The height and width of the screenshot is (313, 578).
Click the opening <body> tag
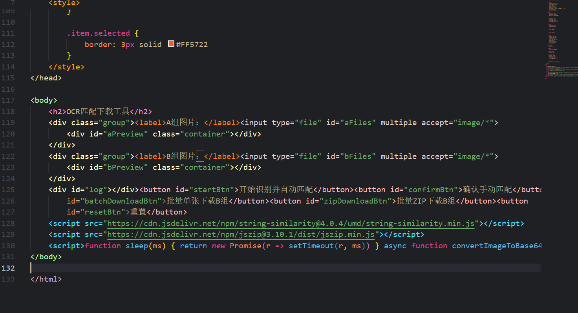click(x=44, y=100)
